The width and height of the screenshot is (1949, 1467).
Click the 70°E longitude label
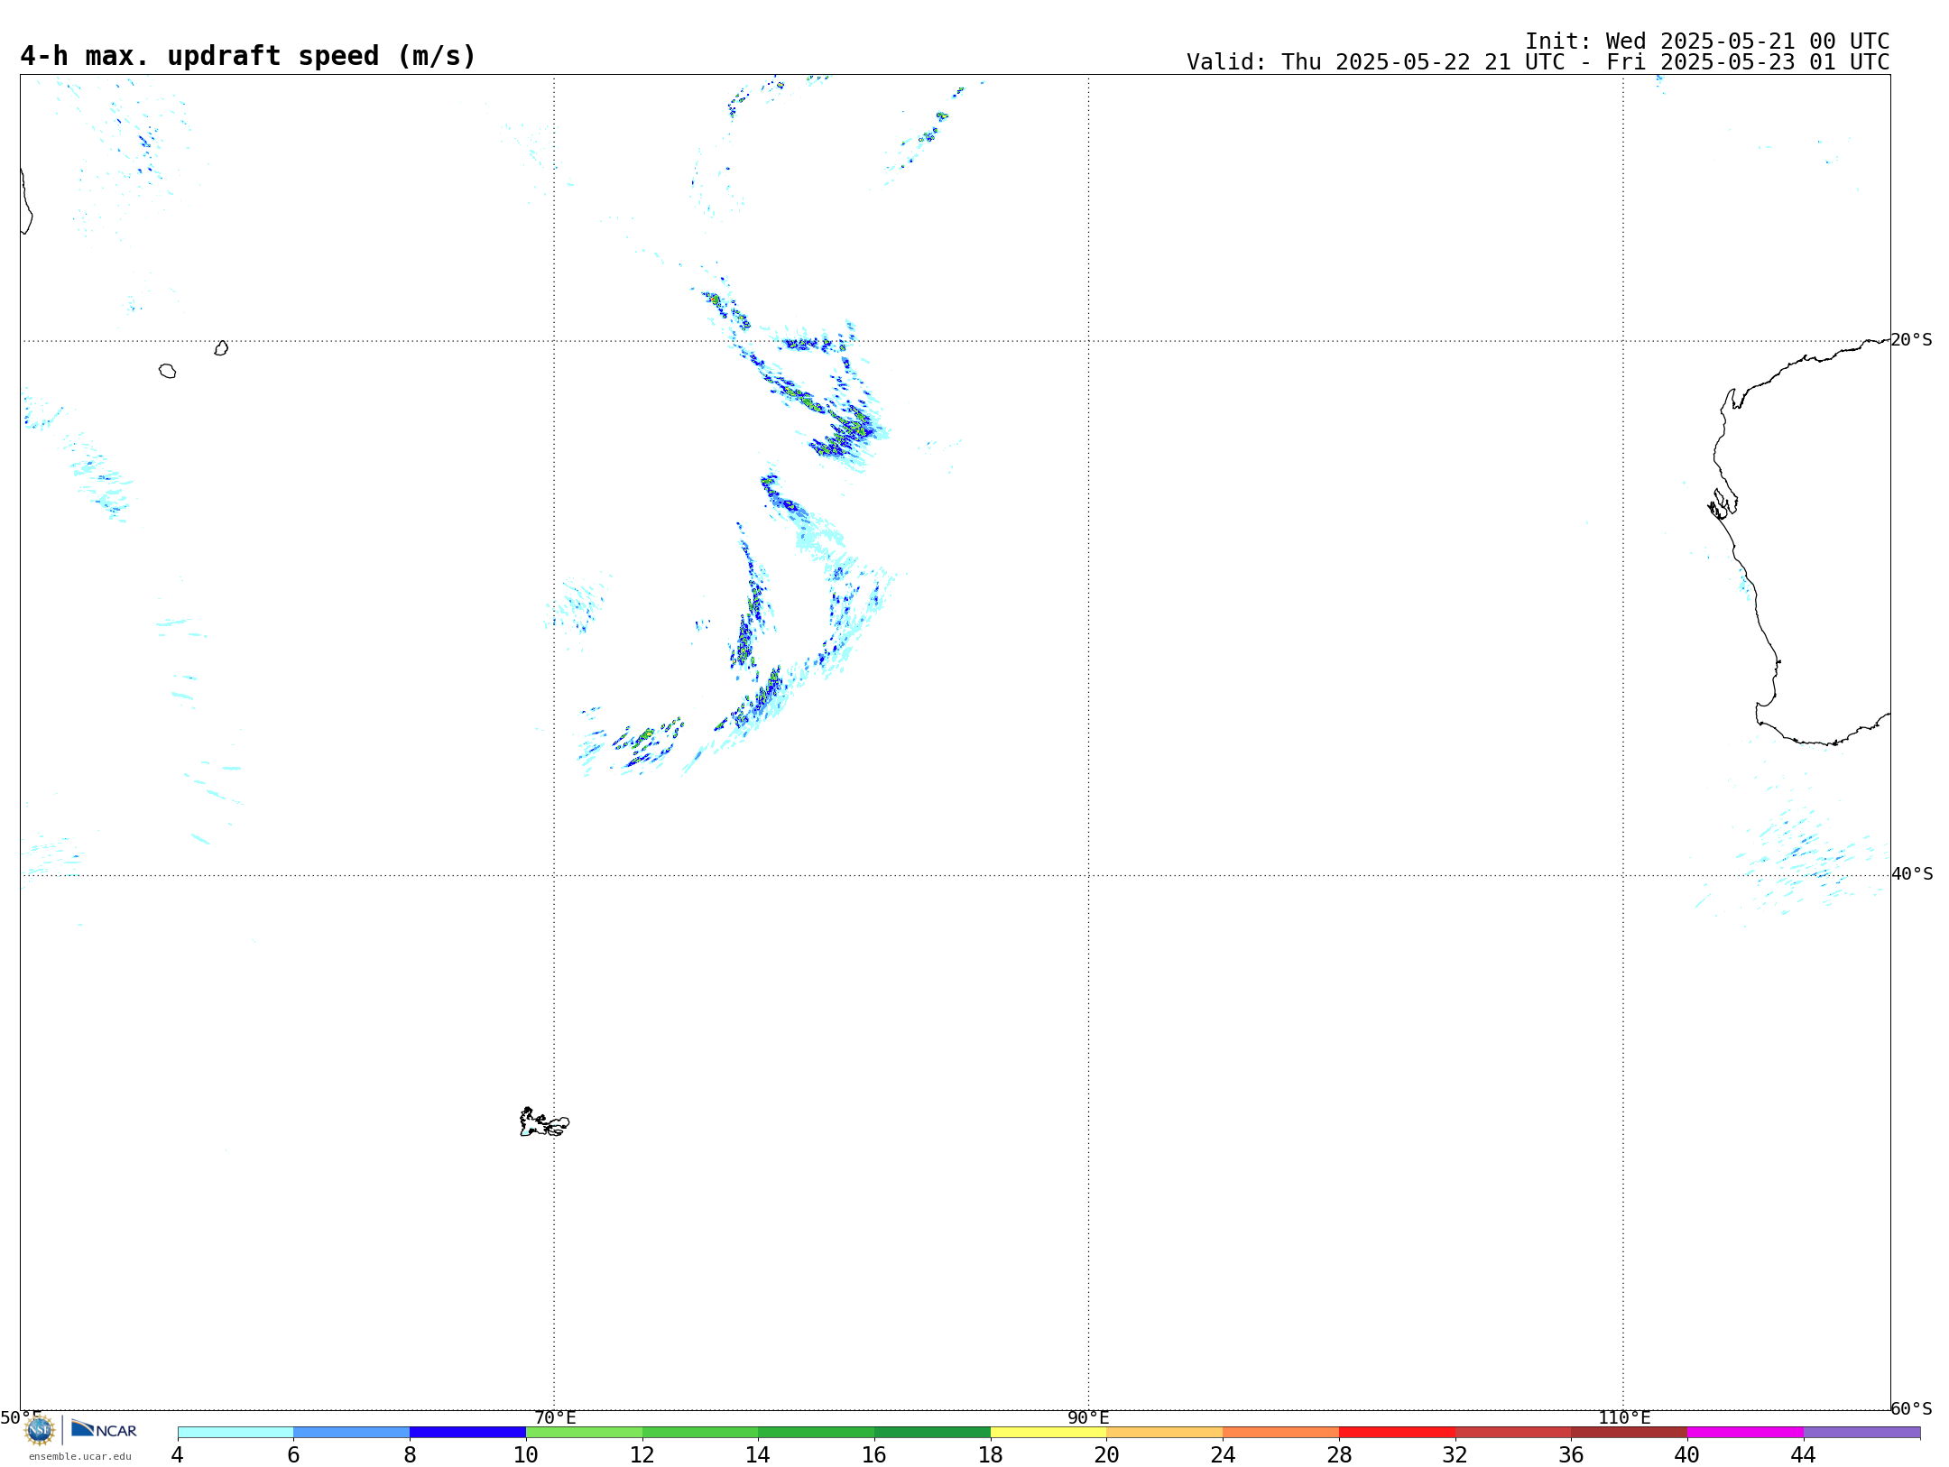[555, 1418]
